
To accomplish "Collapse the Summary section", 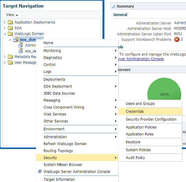I will [x=113, y=6].
